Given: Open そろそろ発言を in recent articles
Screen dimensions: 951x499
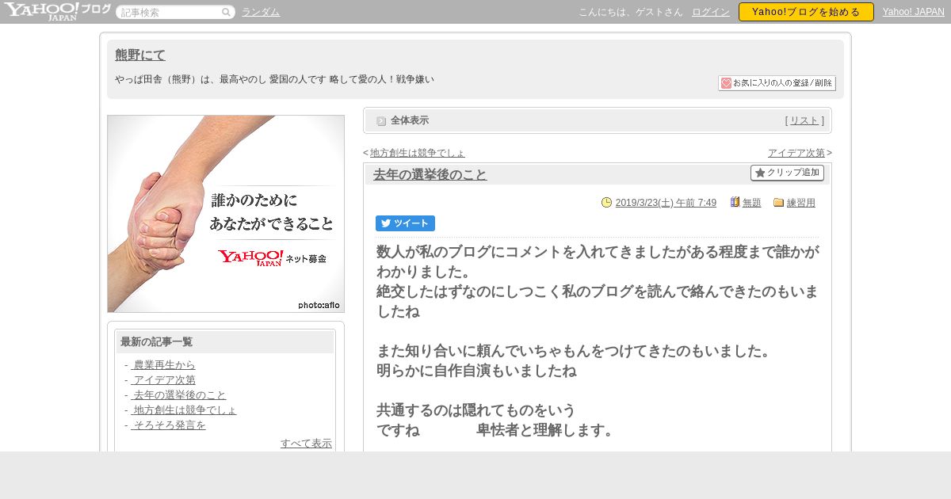Looking at the screenshot, I should click(x=168, y=425).
